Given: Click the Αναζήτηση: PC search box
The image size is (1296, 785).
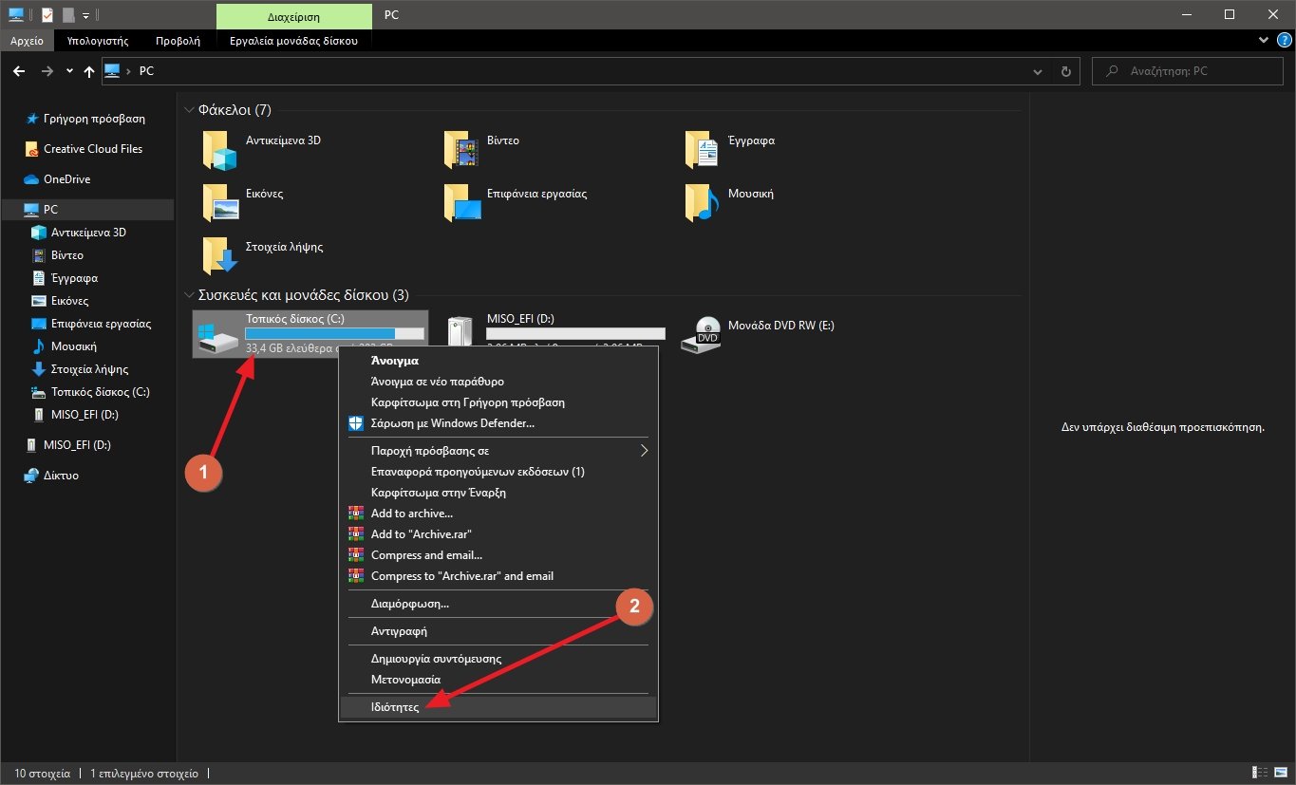Looking at the screenshot, I should pyautogui.click(x=1187, y=71).
